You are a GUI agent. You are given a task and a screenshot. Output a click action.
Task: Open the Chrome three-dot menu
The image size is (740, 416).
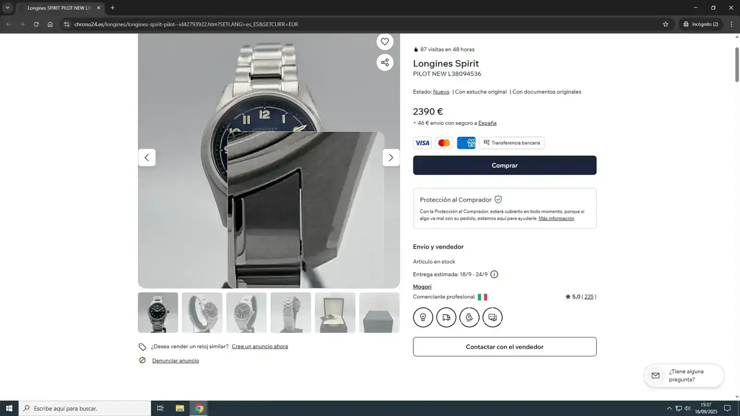(x=731, y=24)
